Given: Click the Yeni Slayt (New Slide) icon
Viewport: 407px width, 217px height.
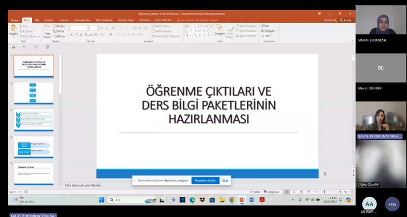Looking at the screenshot, I should 47,28.
